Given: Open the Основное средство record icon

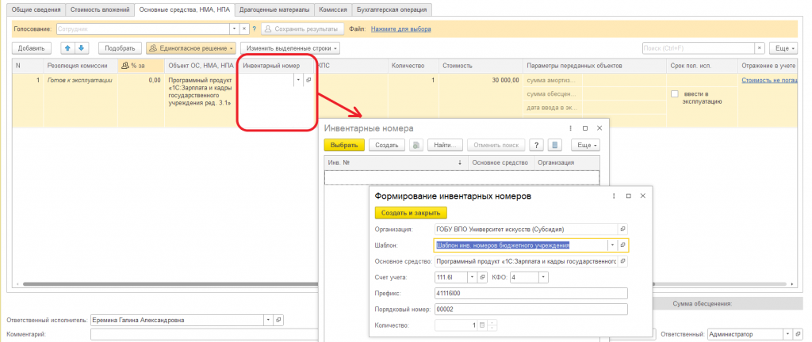Looking at the screenshot, I should (623, 261).
